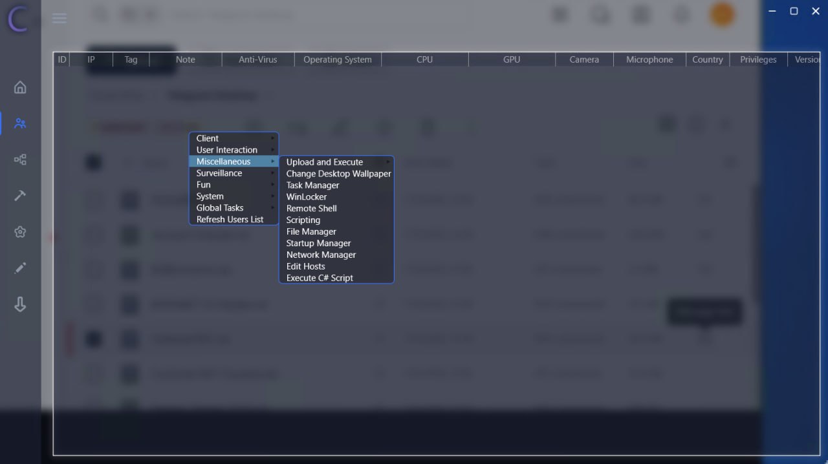828x464 pixels.
Task: Click the pencil edit icon in sidebar
Action: pos(20,268)
